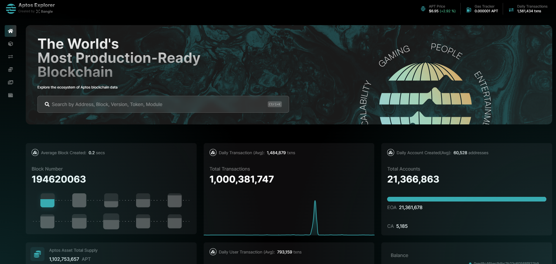Viewport: 556px width, 264px height.
Task: Click the Total Transactions label
Action: [230, 169]
